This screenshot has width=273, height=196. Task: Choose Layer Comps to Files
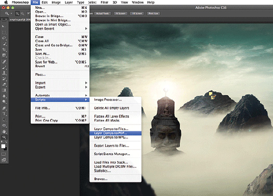click(x=115, y=129)
